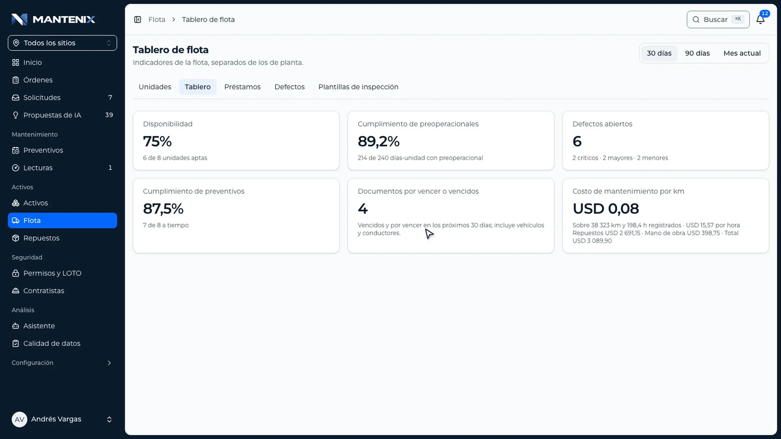
Task: Switch to the Defectos tab
Action: point(290,87)
